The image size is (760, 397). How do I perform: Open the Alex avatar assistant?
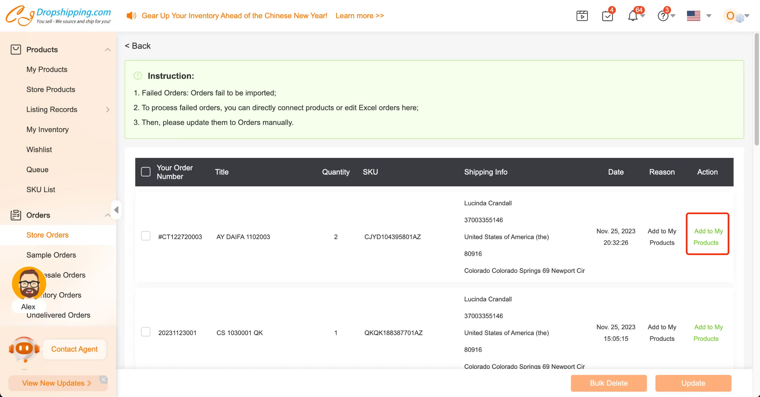(x=29, y=284)
